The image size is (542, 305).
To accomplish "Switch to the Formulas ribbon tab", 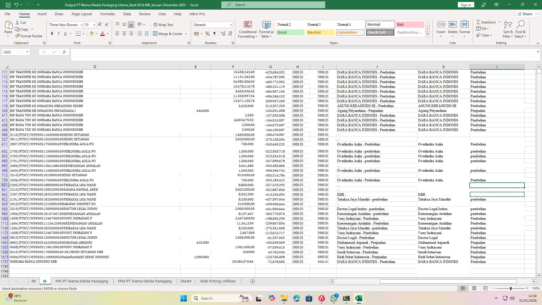I will (x=108, y=14).
